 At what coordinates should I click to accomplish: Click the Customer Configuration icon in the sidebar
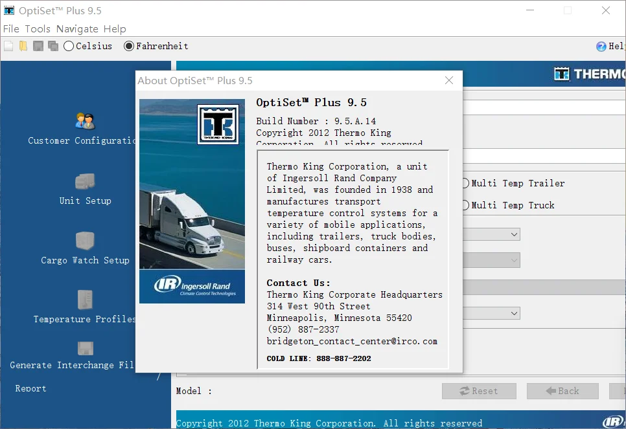coord(85,121)
